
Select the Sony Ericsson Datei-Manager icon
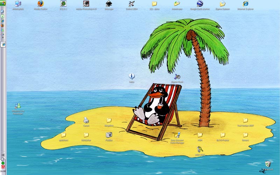(x=177, y=135)
